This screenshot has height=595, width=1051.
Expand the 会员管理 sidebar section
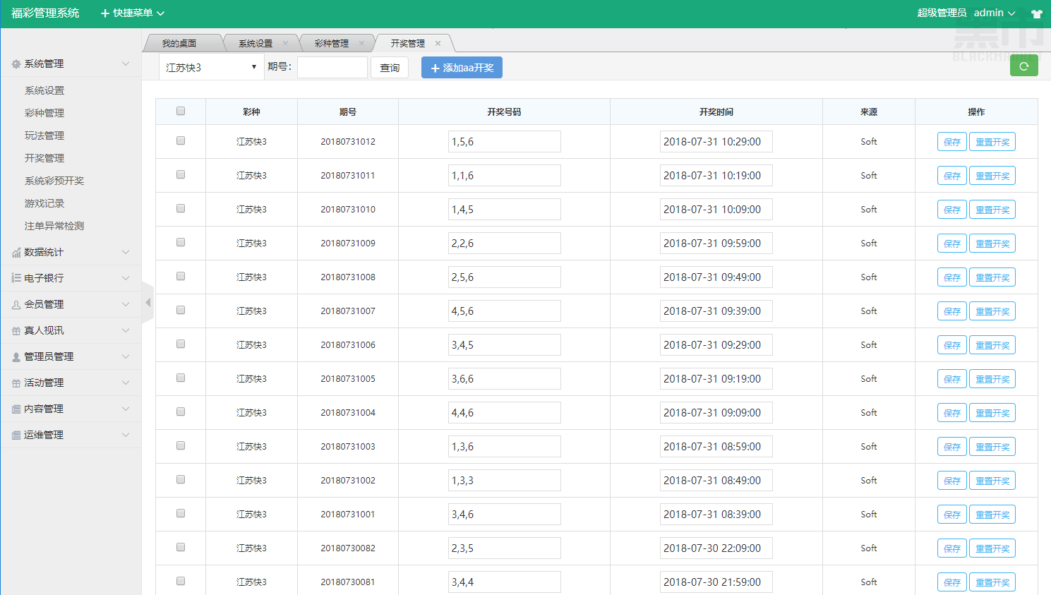[71, 304]
